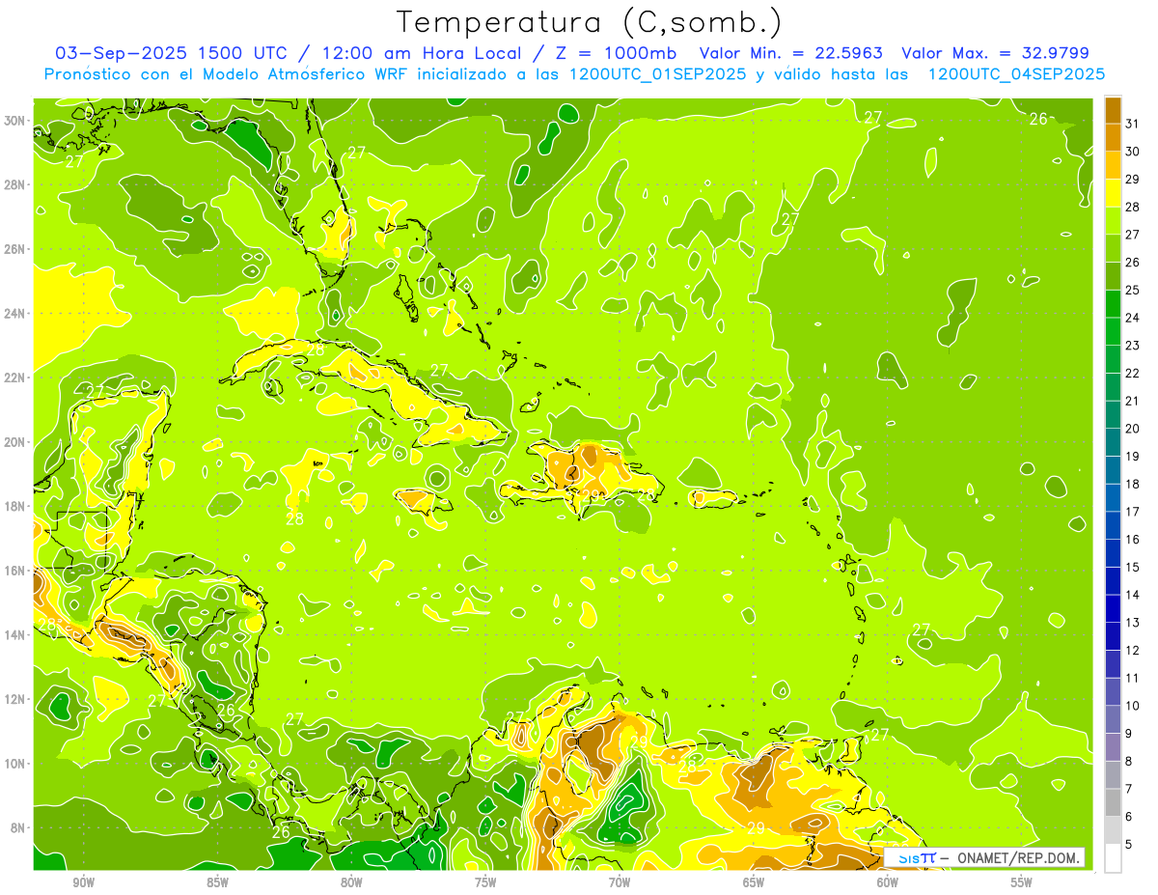Pick the lime color segment between 27 and 28
The image size is (1158, 895).
click(1113, 220)
